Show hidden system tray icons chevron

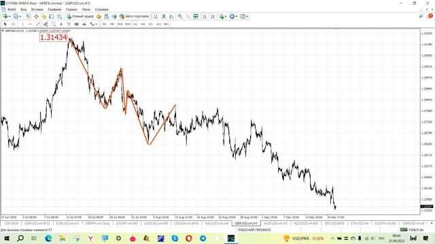332,238
